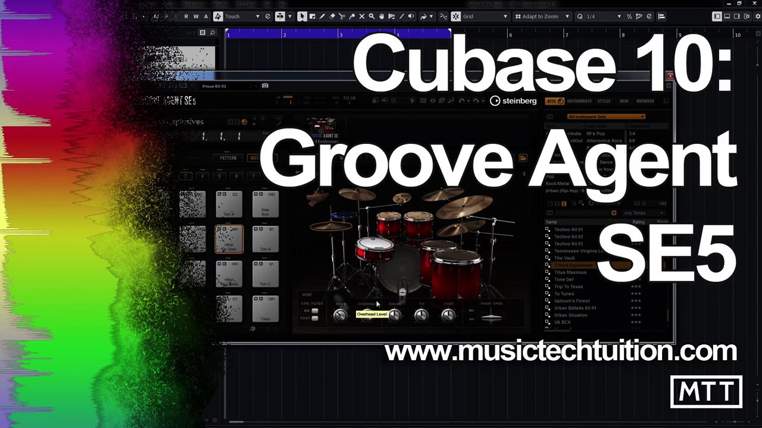This screenshot has height=428, width=762.
Task: Switch to the BROWSER tab
Action: (645, 101)
